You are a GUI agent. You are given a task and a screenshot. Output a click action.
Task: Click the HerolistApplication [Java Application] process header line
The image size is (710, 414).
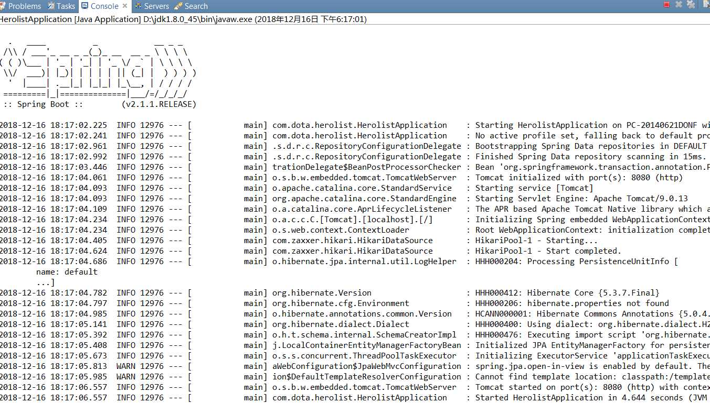click(x=183, y=19)
